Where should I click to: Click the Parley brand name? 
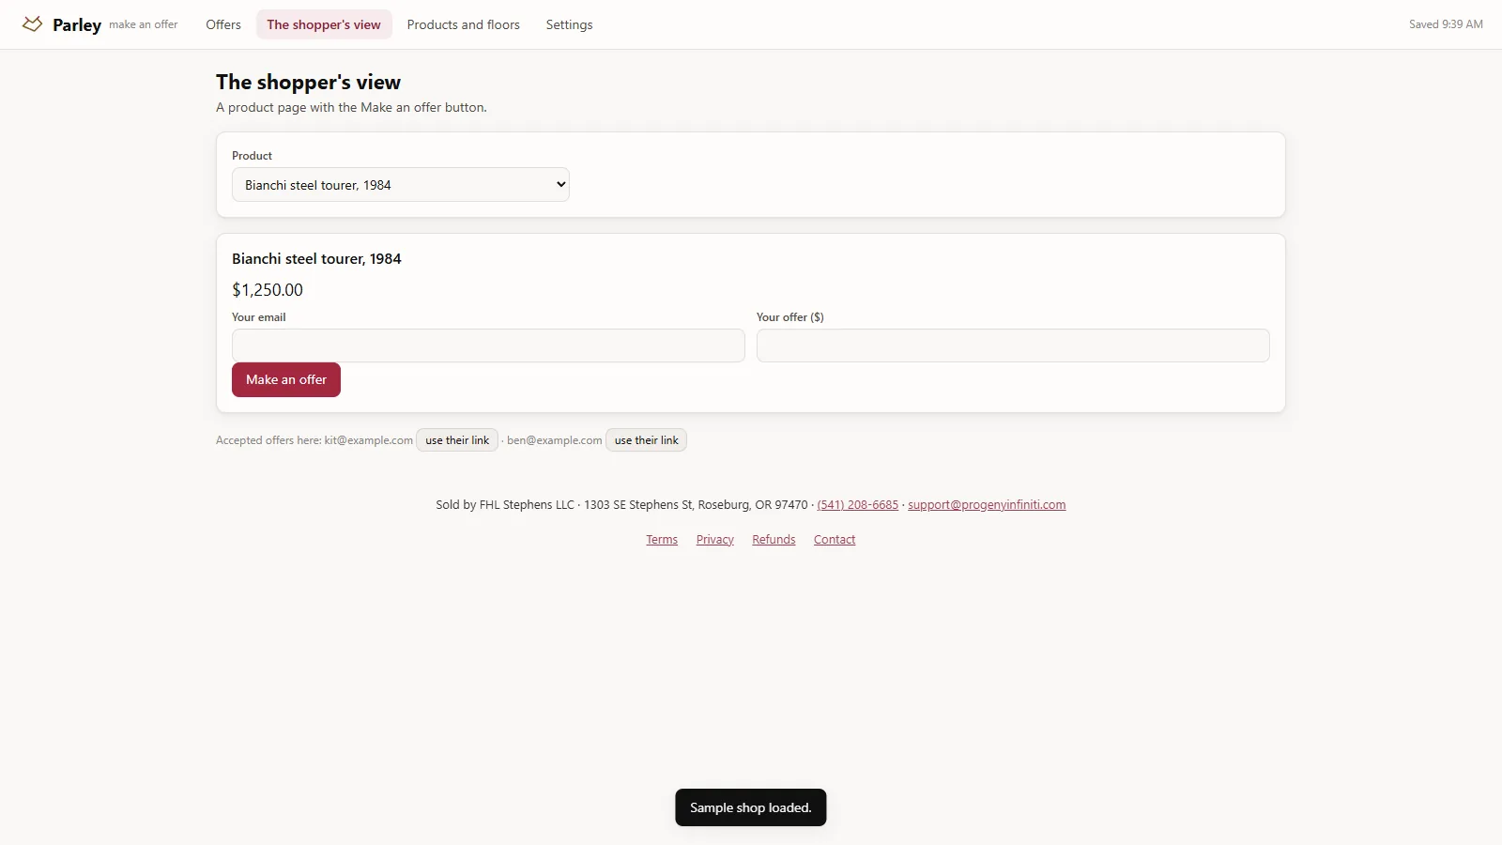(77, 25)
